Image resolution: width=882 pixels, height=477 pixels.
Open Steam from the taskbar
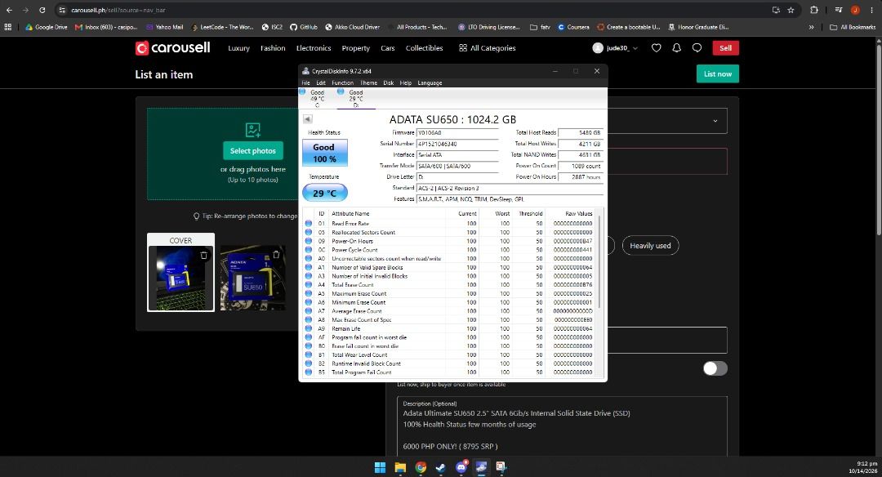(441, 467)
